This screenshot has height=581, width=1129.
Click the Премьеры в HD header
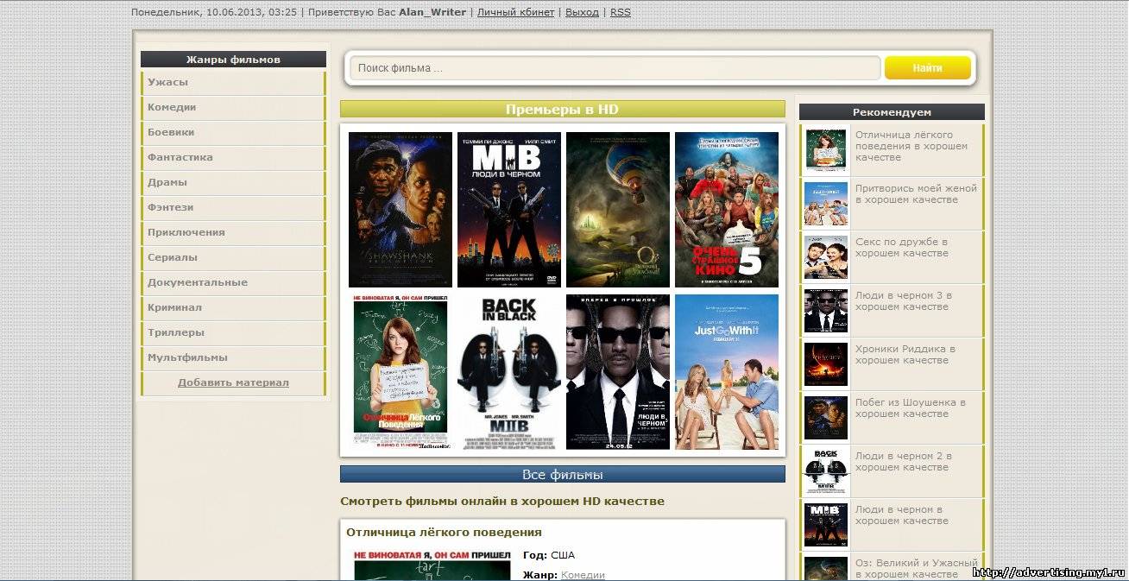pyautogui.click(x=562, y=110)
